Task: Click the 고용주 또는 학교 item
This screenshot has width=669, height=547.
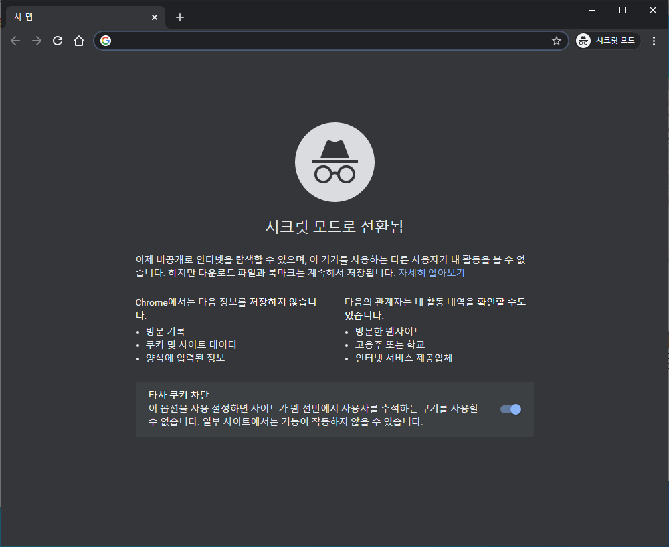Action: (390, 344)
